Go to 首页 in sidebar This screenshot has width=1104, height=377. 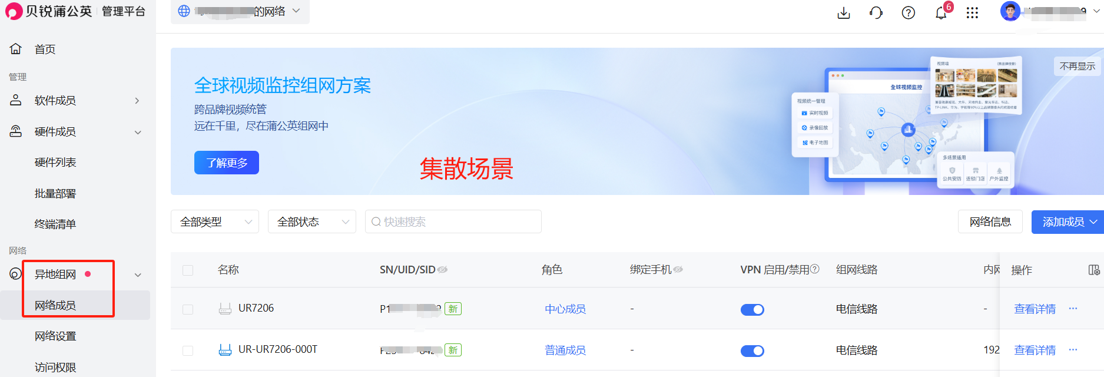(x=45, y=49)
